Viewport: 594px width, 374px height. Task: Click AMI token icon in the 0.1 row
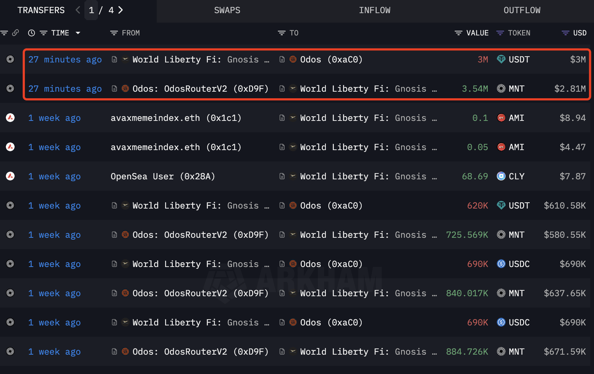[x=501, y=118]
